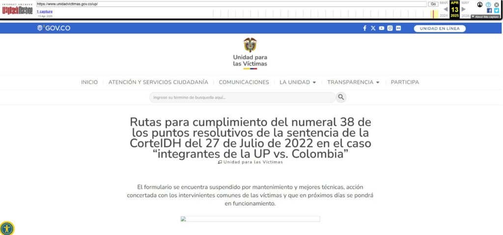This screenshot has height=235, width=503.
Task: Click the highlighted APR 13 2025 date box
Action: tap(454, 9)
